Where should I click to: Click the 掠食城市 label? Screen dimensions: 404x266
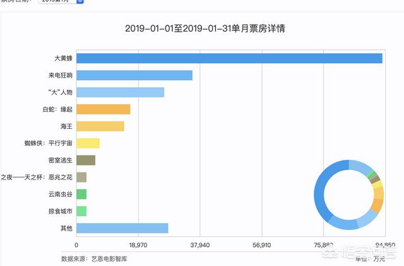pos(61,211)
